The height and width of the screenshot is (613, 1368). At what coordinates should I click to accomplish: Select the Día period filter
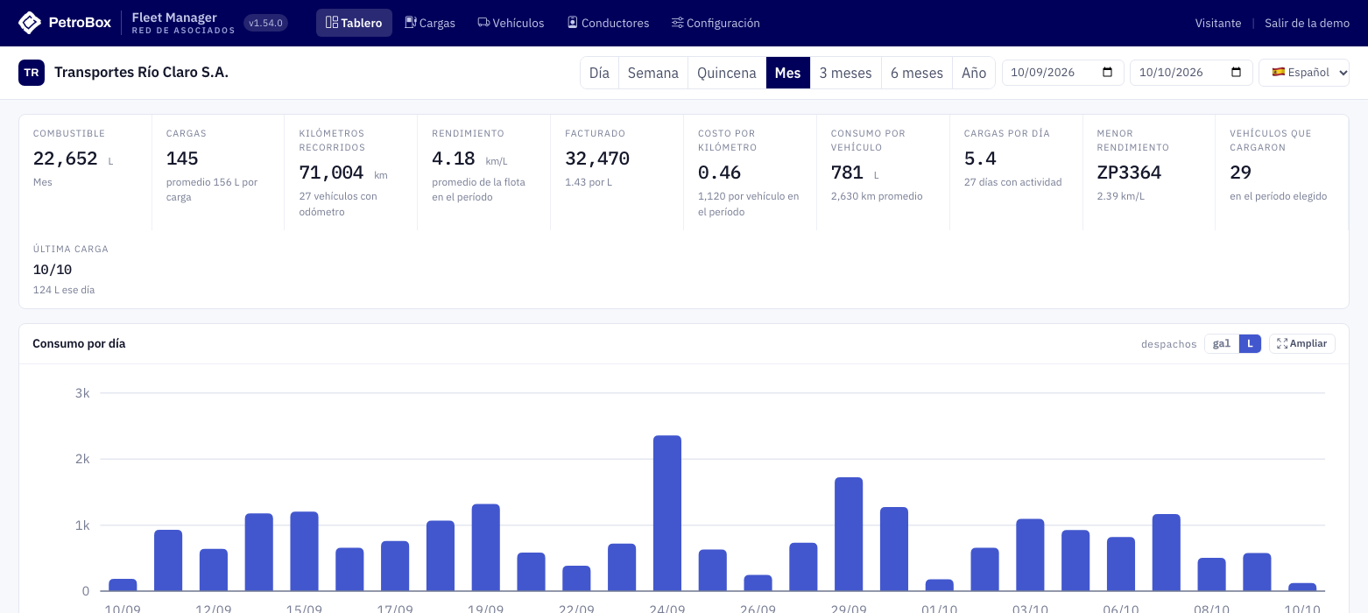(599, 73)
